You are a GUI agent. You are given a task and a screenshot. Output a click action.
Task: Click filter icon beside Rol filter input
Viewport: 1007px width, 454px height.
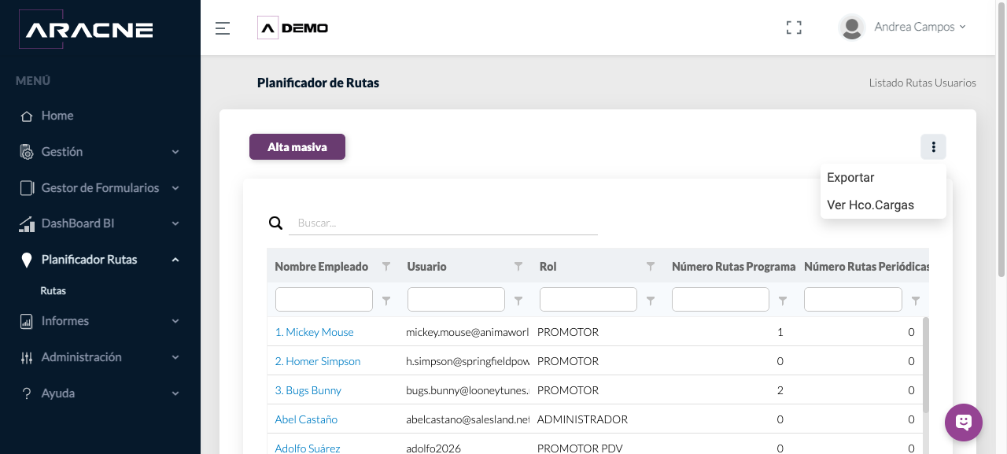pyautogui.click(x=651, y=300)
